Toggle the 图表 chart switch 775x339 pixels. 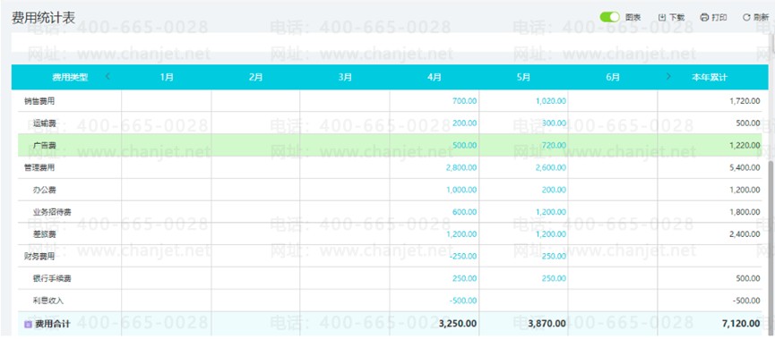(609, 17)
